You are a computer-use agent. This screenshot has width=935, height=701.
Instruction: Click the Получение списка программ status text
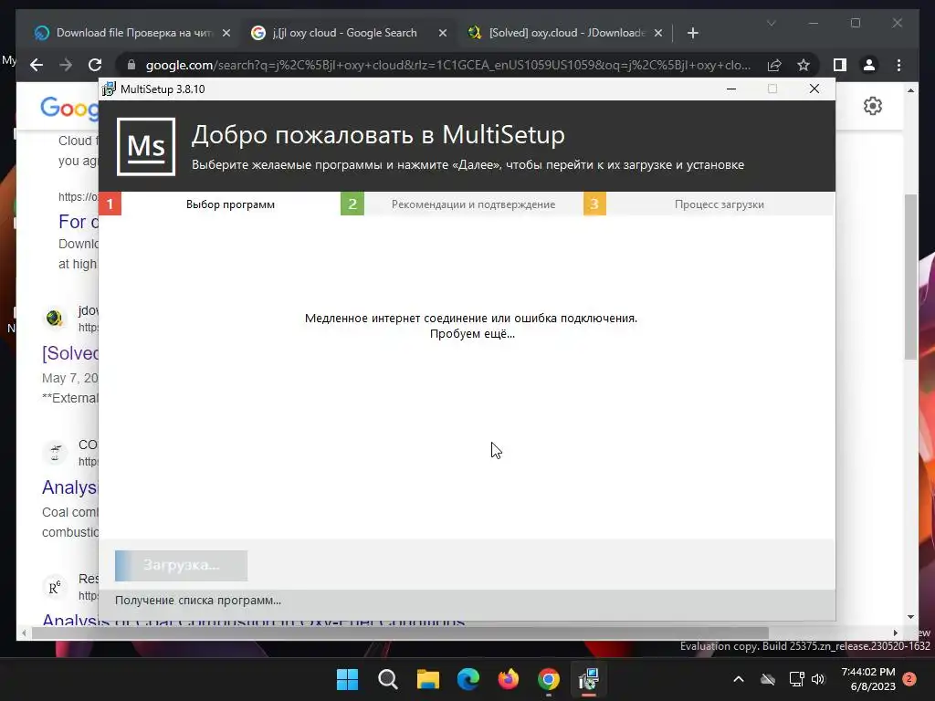click(x=198, y=601)
